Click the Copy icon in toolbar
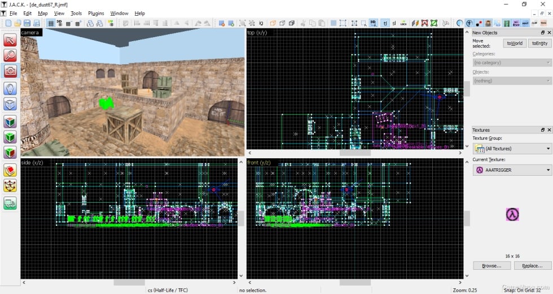 313,23
